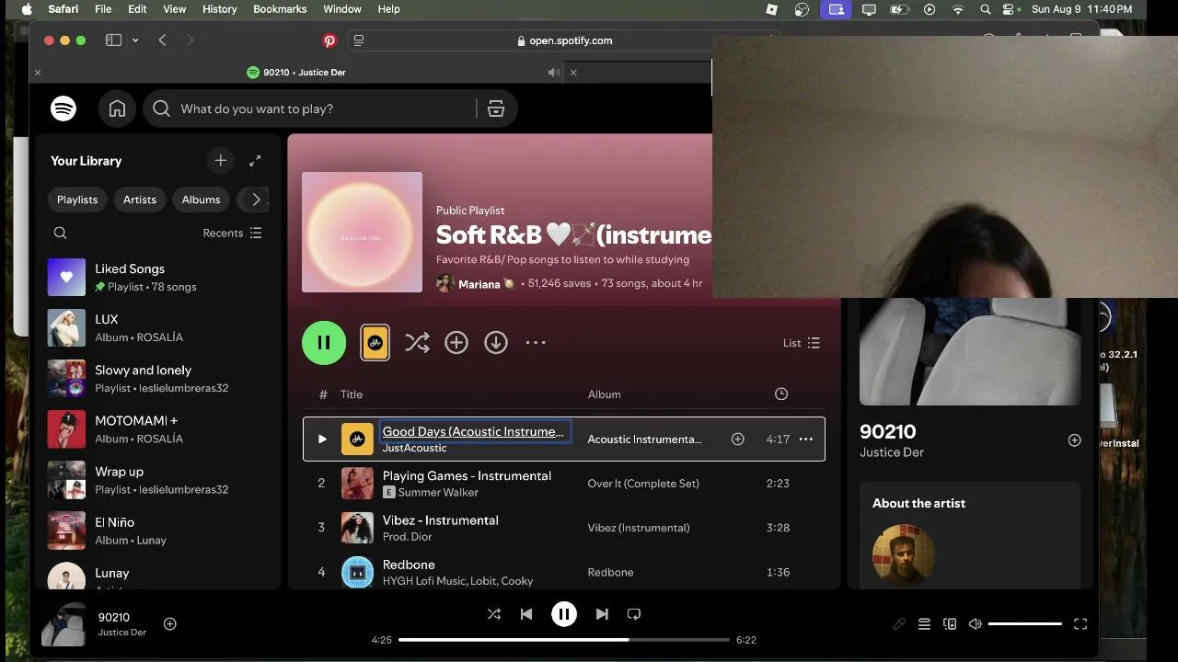Toggle repeat in the player bar
Screen dimensions: 1178x662
pos(634,614)
